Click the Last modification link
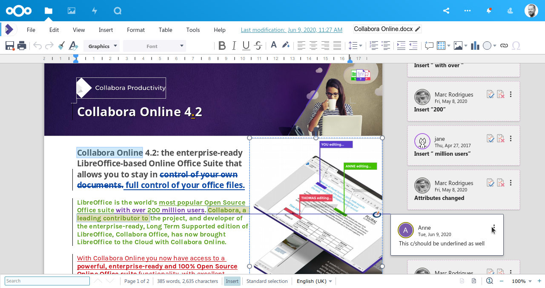545x288 pixels. (292, 30)
